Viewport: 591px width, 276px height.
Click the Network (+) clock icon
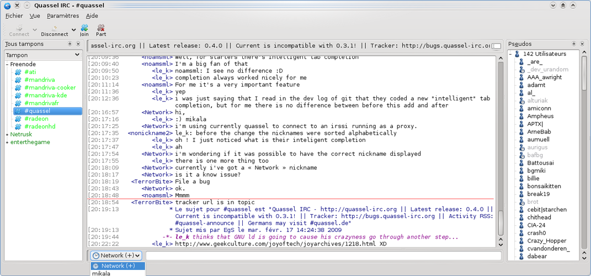[96, 256]
